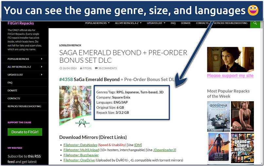
Task: Open Contacts in the left sidebar
Action: pos(14,98)
